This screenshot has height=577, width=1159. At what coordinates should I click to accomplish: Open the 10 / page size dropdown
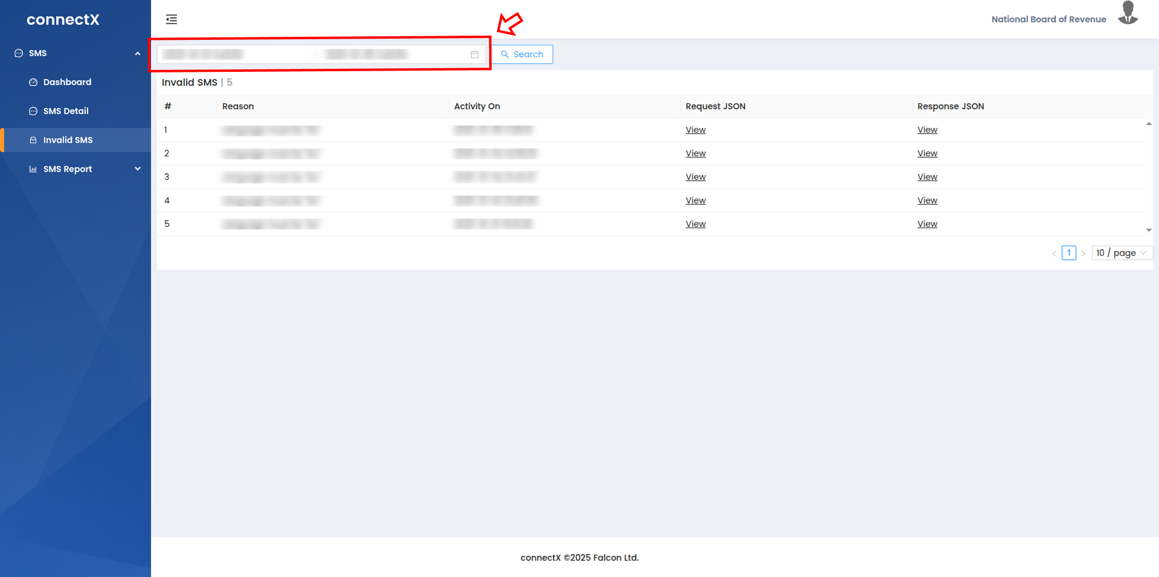tap(1122, 253)
